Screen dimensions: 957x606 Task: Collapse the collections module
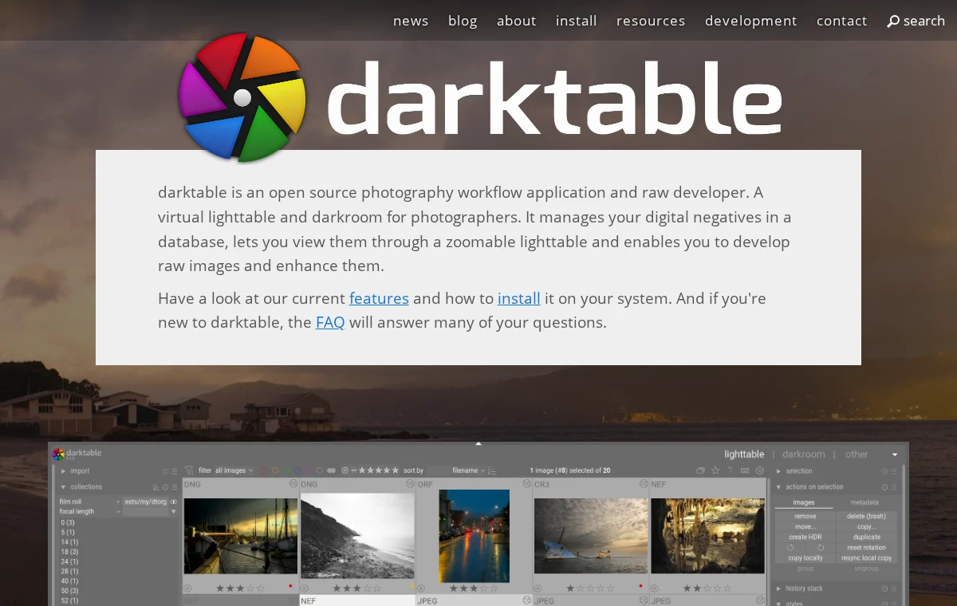click(64, 487)
